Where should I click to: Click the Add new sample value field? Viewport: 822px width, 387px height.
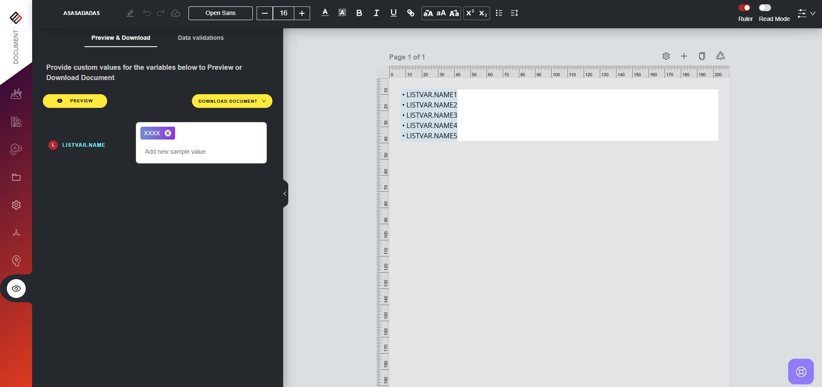[200, 152]
